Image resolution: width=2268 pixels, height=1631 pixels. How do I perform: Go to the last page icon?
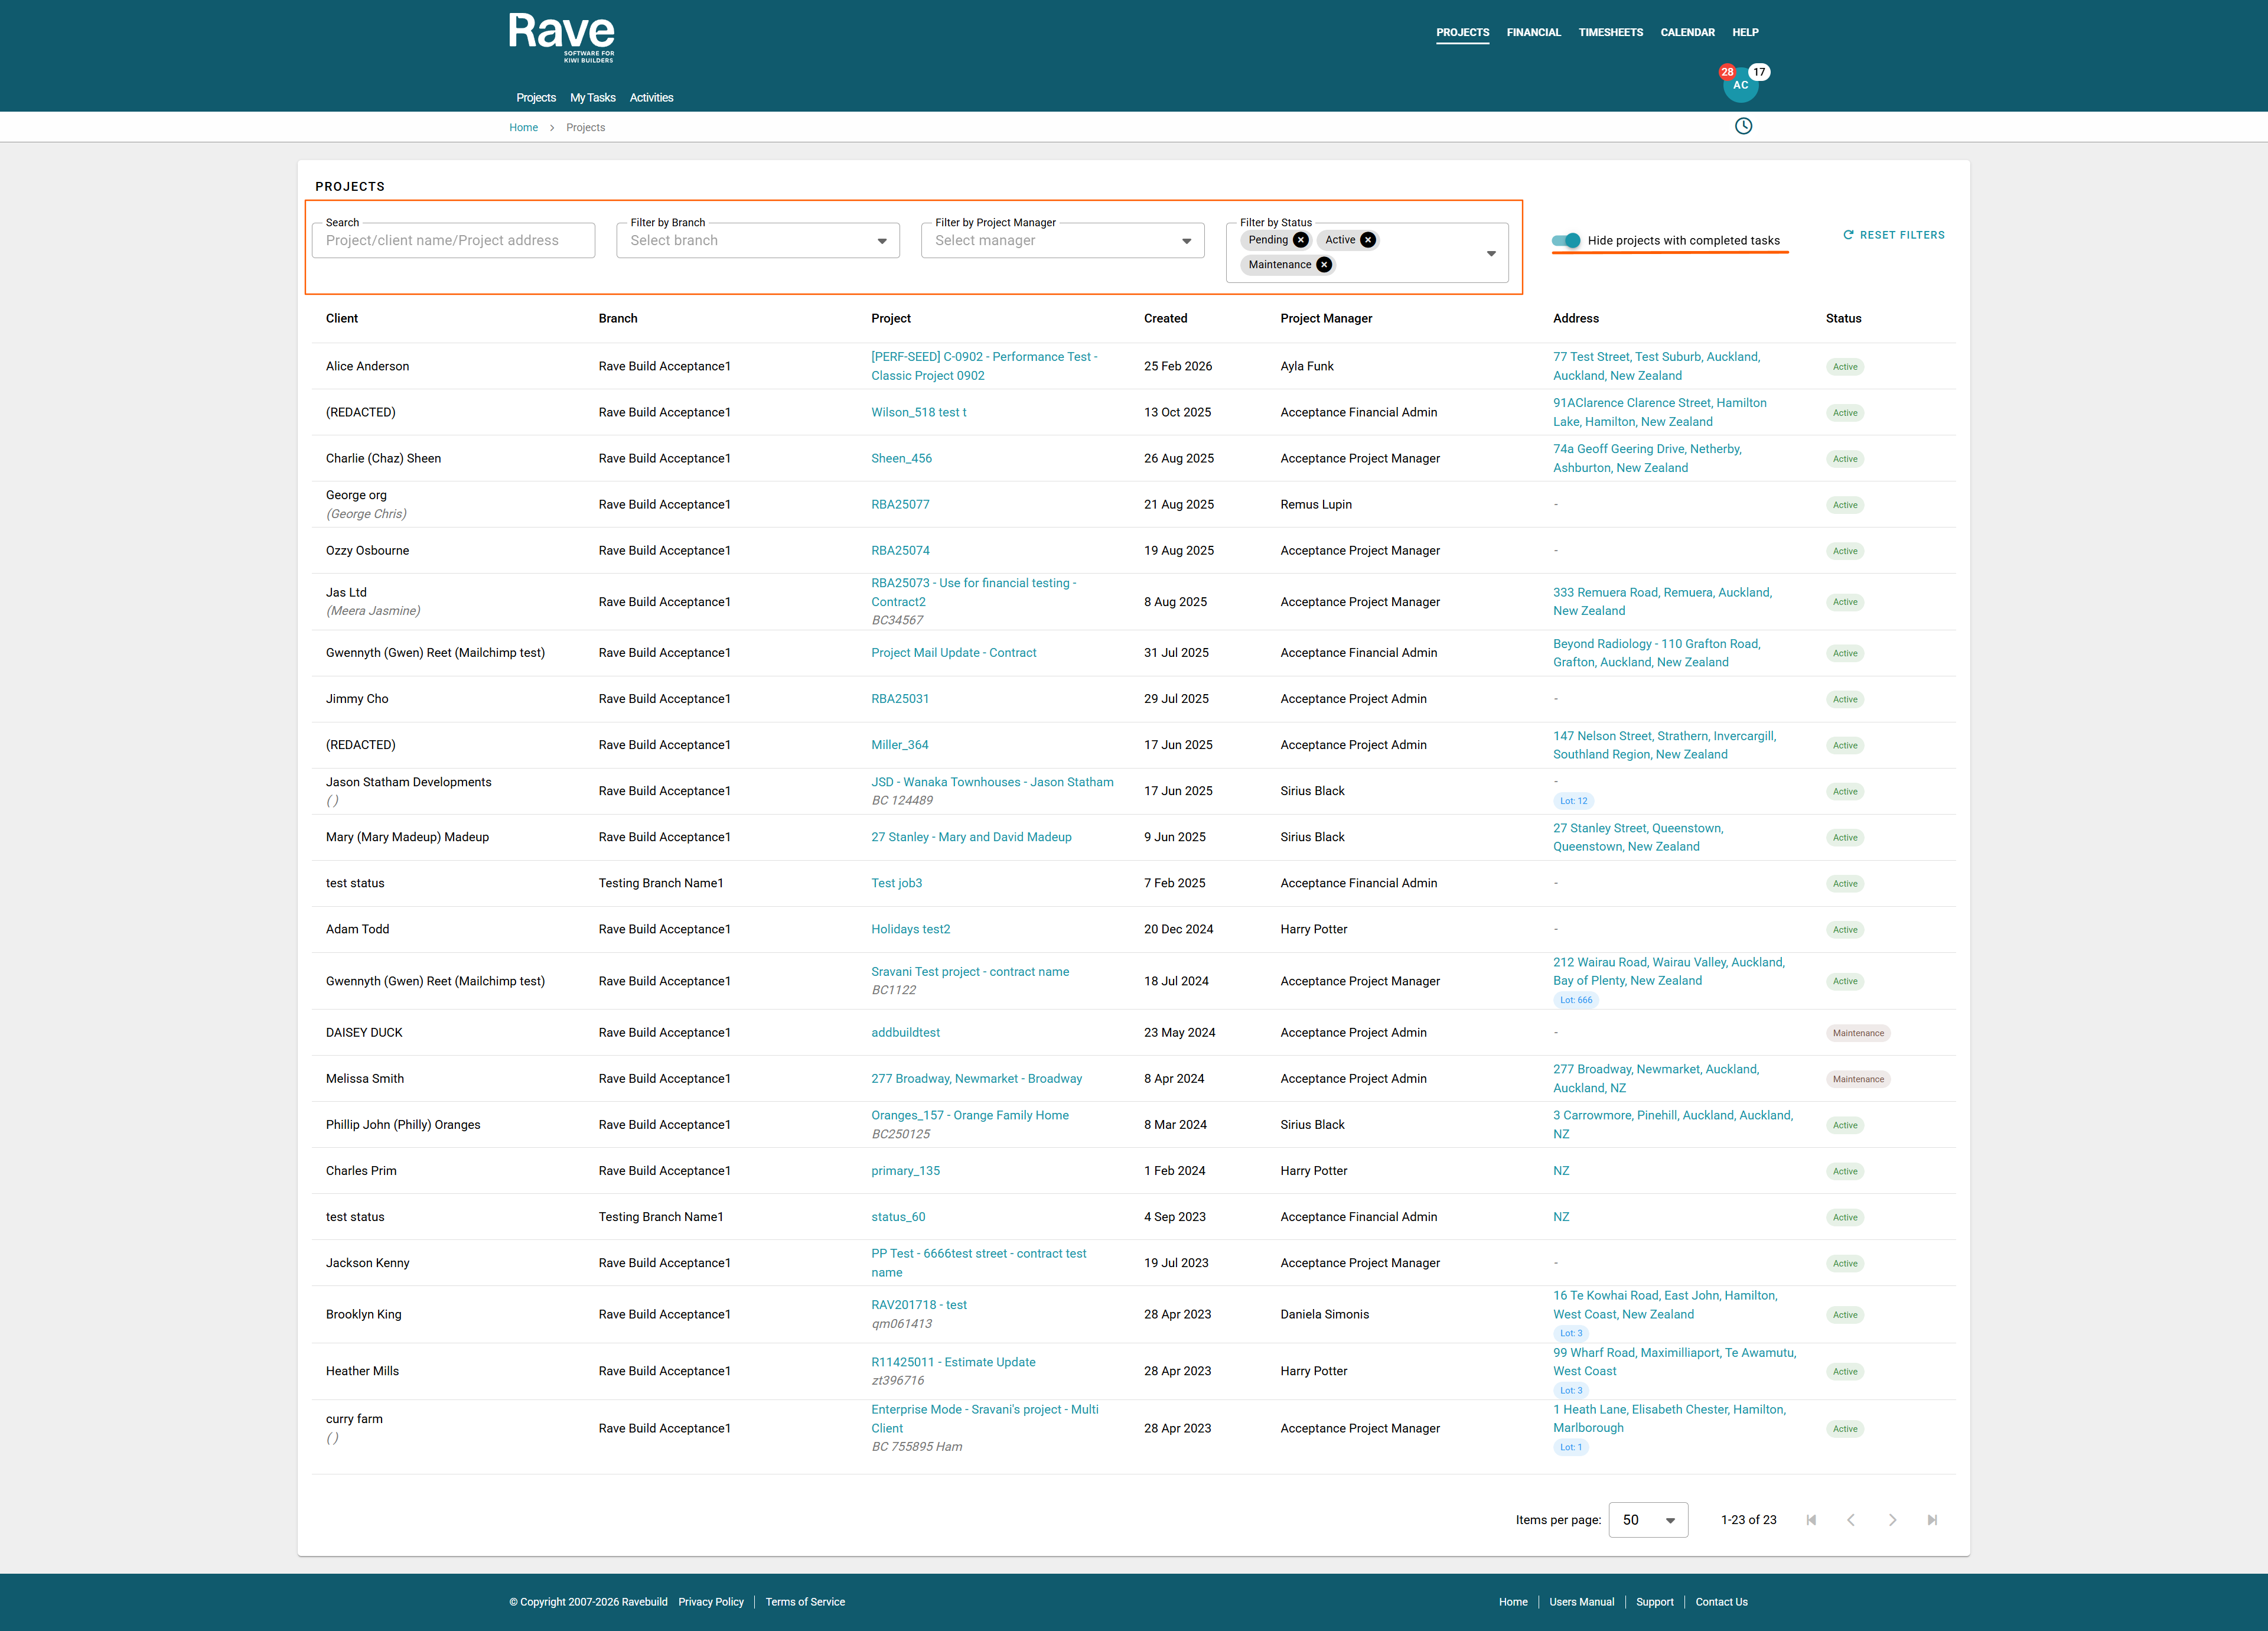point(1932,1520)
